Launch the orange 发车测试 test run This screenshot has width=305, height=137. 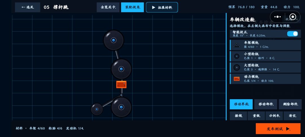click(278, 129)
